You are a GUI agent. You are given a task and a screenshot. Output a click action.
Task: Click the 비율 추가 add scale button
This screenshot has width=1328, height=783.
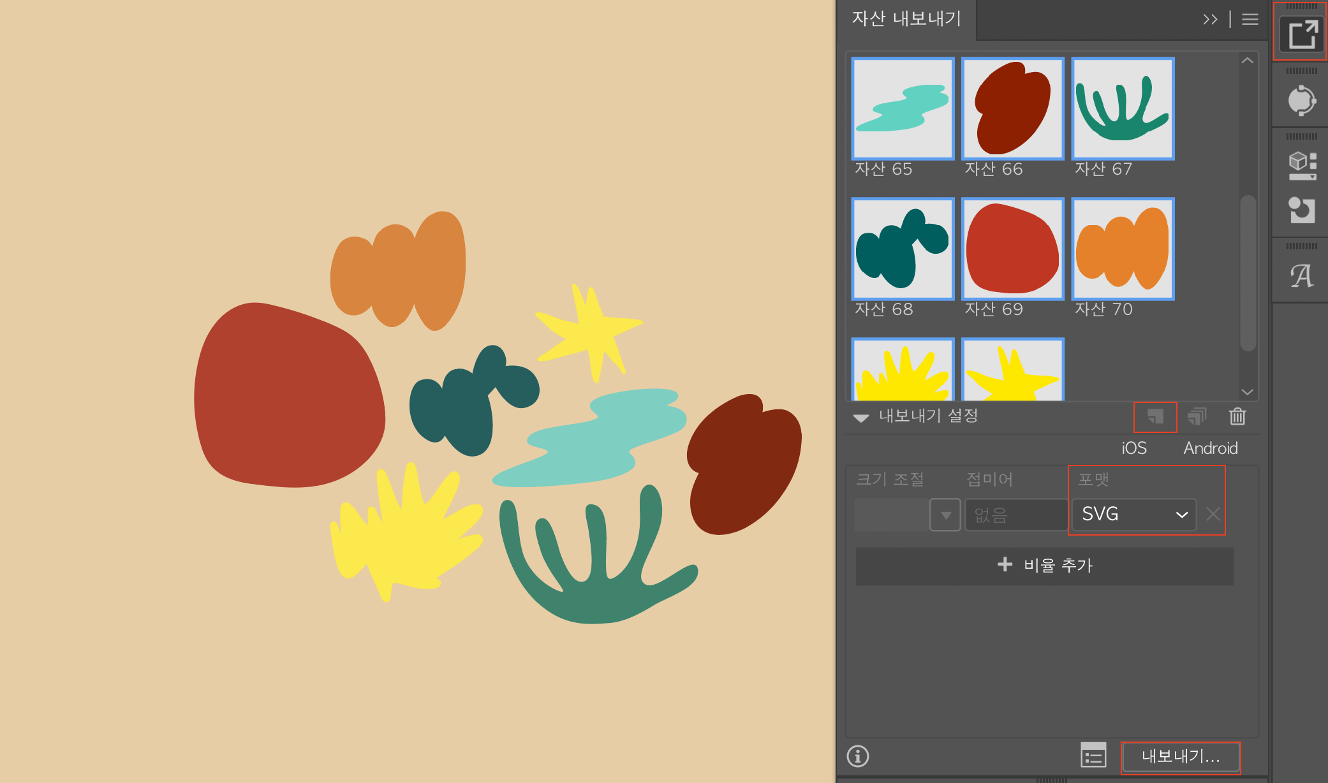point(1044,566)
